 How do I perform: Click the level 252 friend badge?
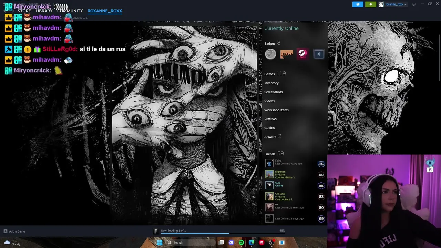pyautogui.click(x=321, y=164)
